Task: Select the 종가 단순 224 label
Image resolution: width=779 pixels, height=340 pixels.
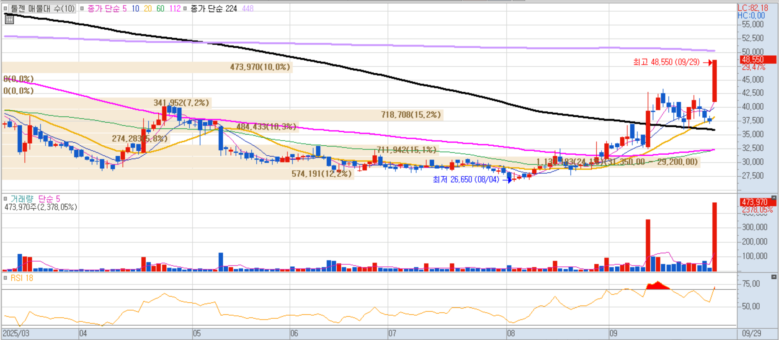Action: 214,8
